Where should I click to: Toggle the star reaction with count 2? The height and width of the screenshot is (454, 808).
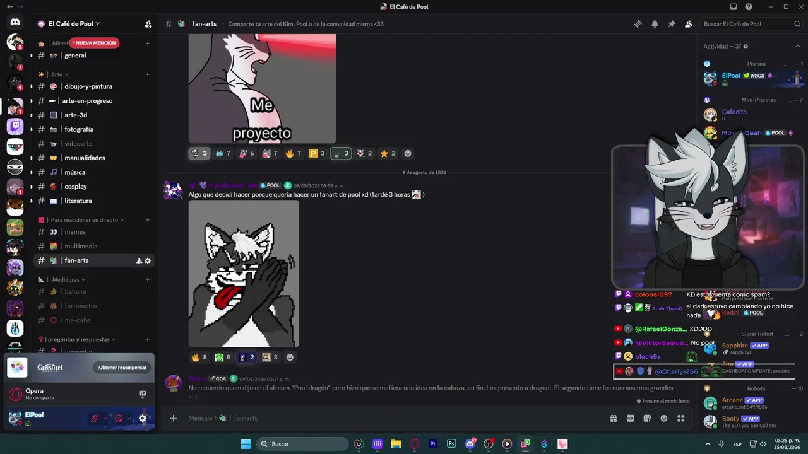[388, 153]
